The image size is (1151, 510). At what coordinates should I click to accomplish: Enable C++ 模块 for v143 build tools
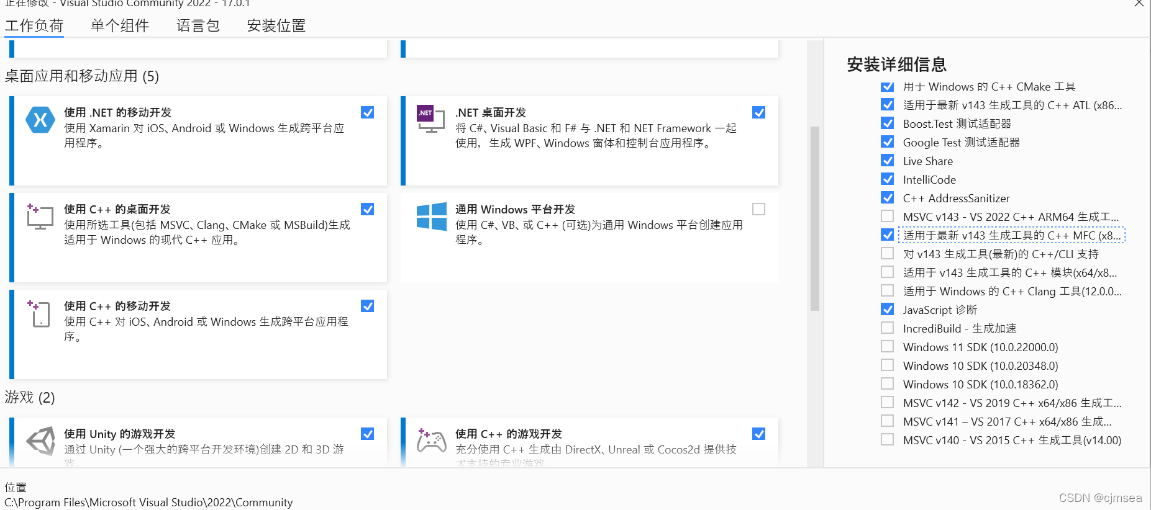(888, 272)
